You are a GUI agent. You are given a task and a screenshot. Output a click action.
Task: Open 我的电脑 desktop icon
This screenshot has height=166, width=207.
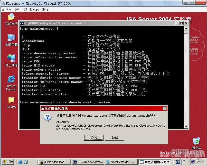(x=11, y=40)
